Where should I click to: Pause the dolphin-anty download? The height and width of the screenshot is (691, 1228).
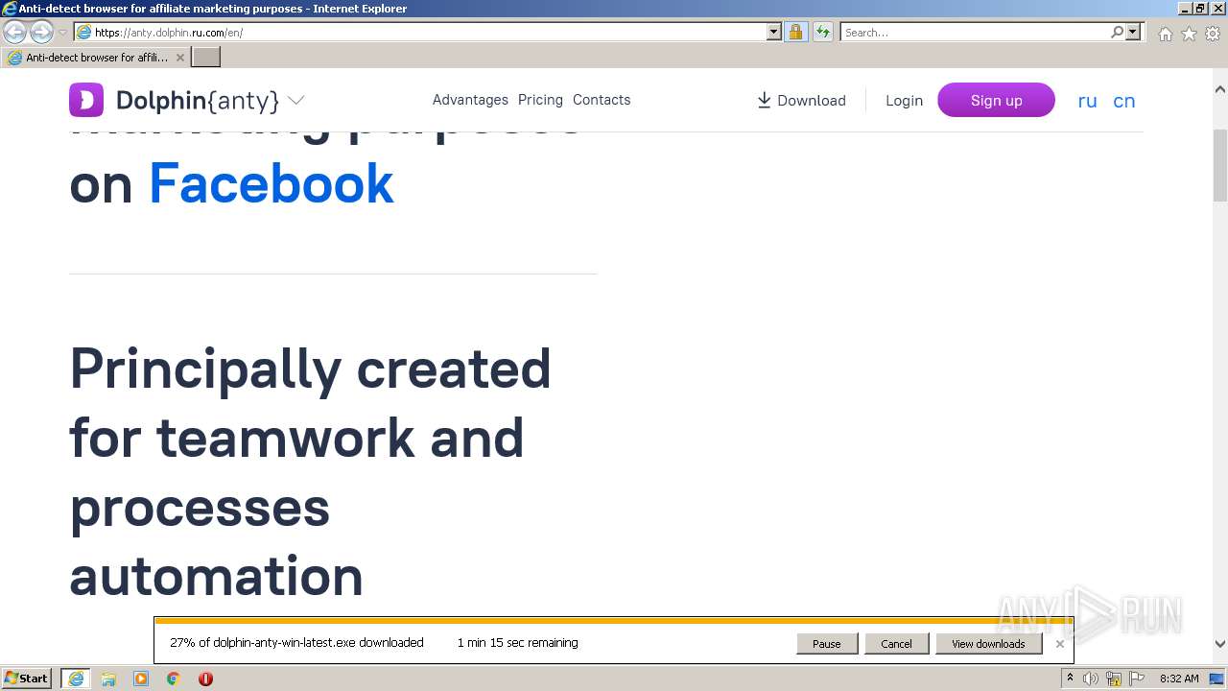click(826, 644)
